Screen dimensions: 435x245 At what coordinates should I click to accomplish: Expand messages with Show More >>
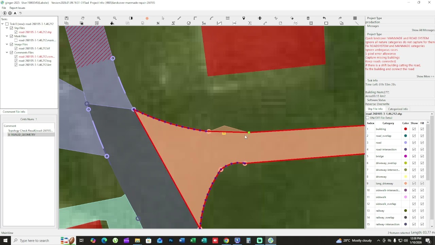[425, 76]
